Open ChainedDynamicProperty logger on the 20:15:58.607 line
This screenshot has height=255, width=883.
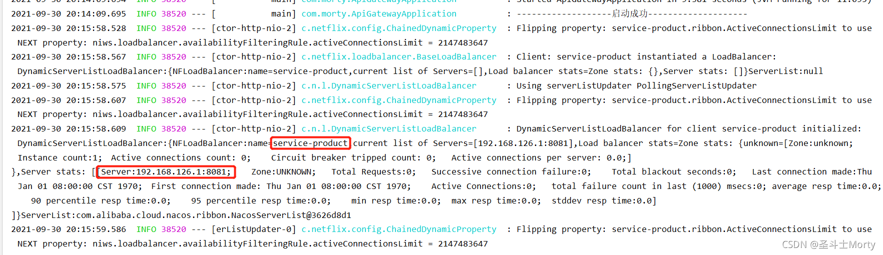[x=399, y=100]
